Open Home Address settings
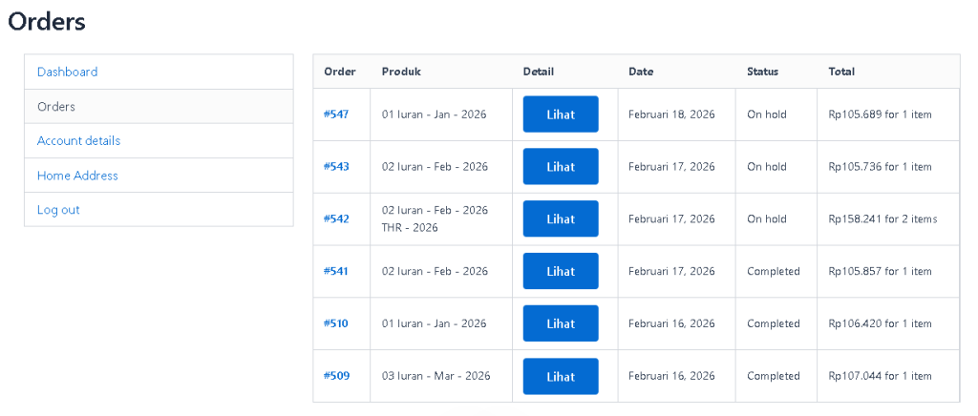 pos(77,176)
